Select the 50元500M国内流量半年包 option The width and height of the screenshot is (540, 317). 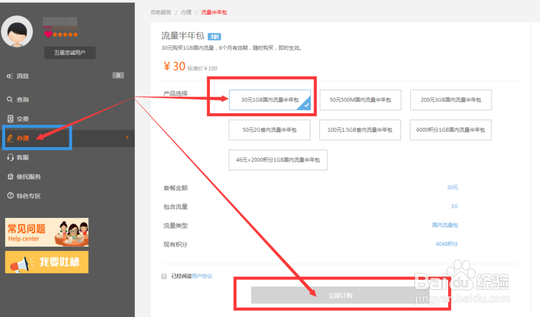360,100
